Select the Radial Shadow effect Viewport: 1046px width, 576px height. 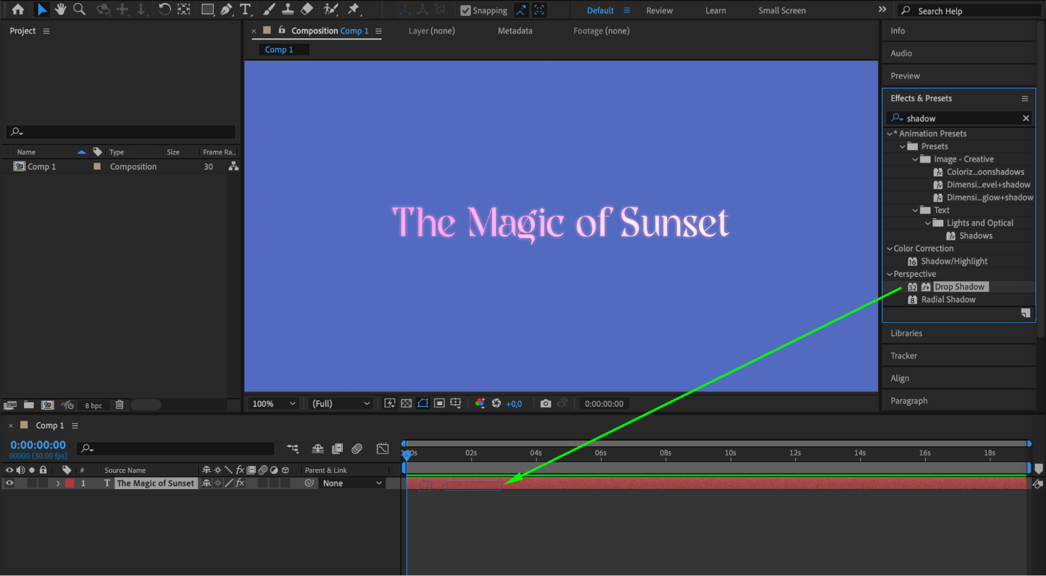point(948,300)
